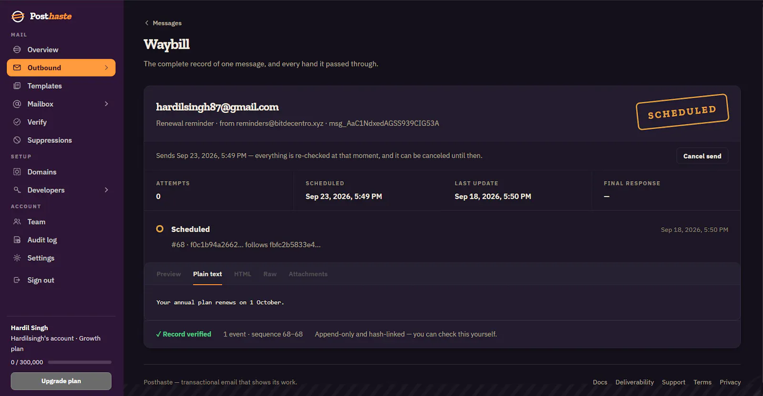Switch to the HTML tab
Image resolution: width=763 pixels, height=396 pixels.
tap(243, 274)
